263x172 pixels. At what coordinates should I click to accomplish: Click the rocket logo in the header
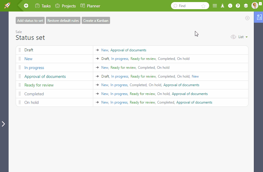pos(7,6)
